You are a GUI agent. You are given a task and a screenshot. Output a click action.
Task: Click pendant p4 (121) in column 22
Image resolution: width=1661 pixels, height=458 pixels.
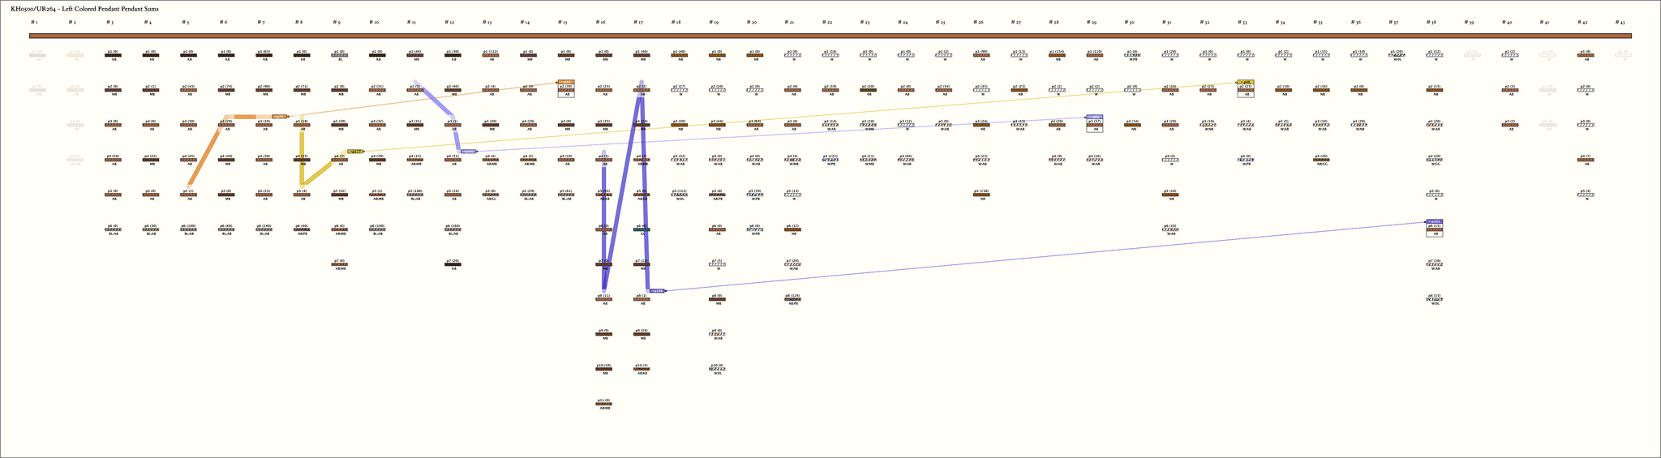830,160
